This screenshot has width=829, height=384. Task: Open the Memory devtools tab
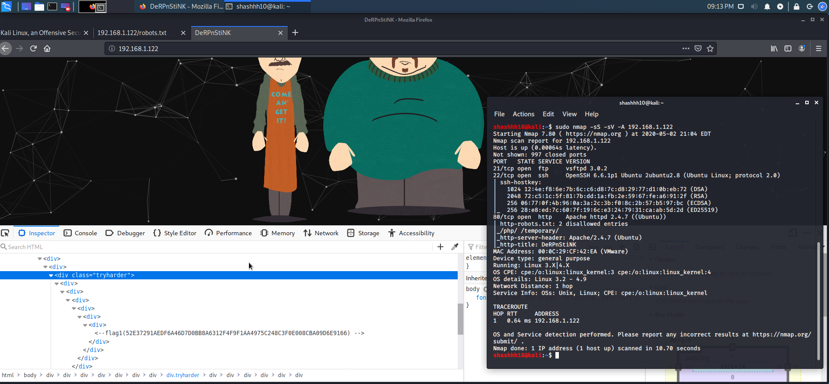[x=277, y=233]
